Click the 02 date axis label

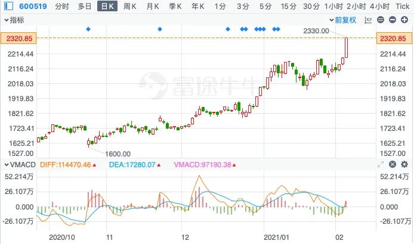pos(339,237)
